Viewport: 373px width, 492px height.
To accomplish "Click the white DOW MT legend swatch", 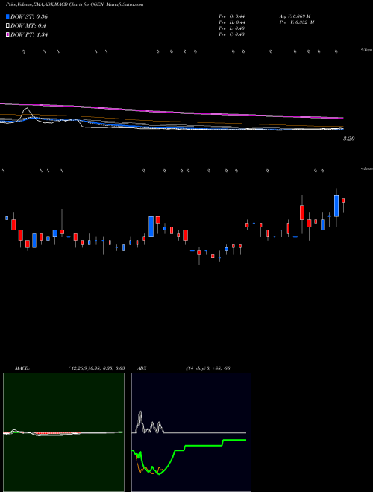I will [x=7, y=26].
